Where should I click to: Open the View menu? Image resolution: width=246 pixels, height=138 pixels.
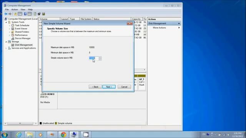click(x=23, y=10)
